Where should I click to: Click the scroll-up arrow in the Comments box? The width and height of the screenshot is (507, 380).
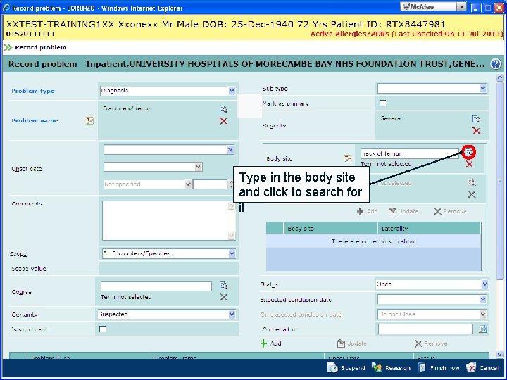pyautogui.click(x=232, y=205)
